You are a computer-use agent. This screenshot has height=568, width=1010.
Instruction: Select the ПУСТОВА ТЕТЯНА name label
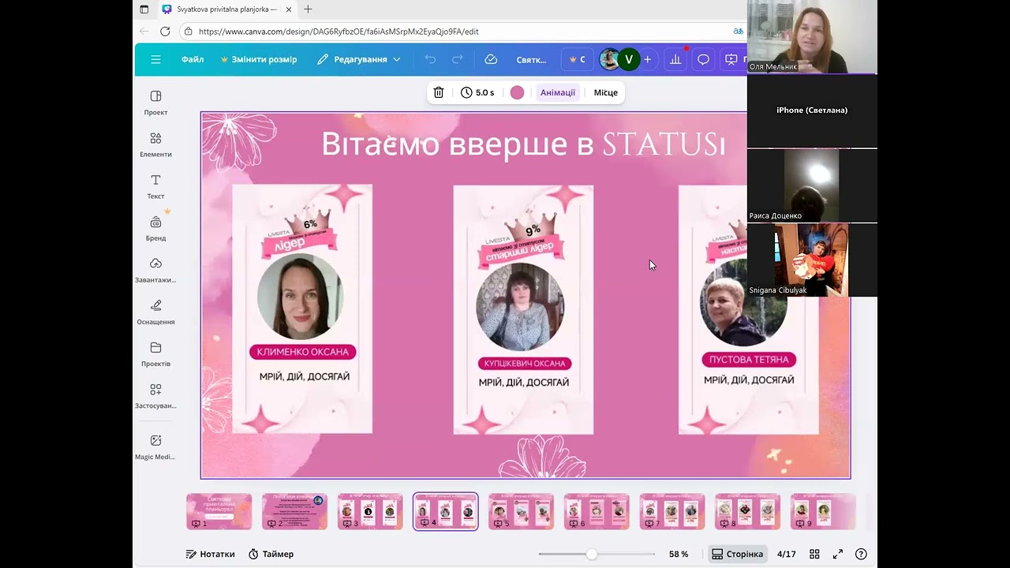pyautogui.click(x=749, y=360)
